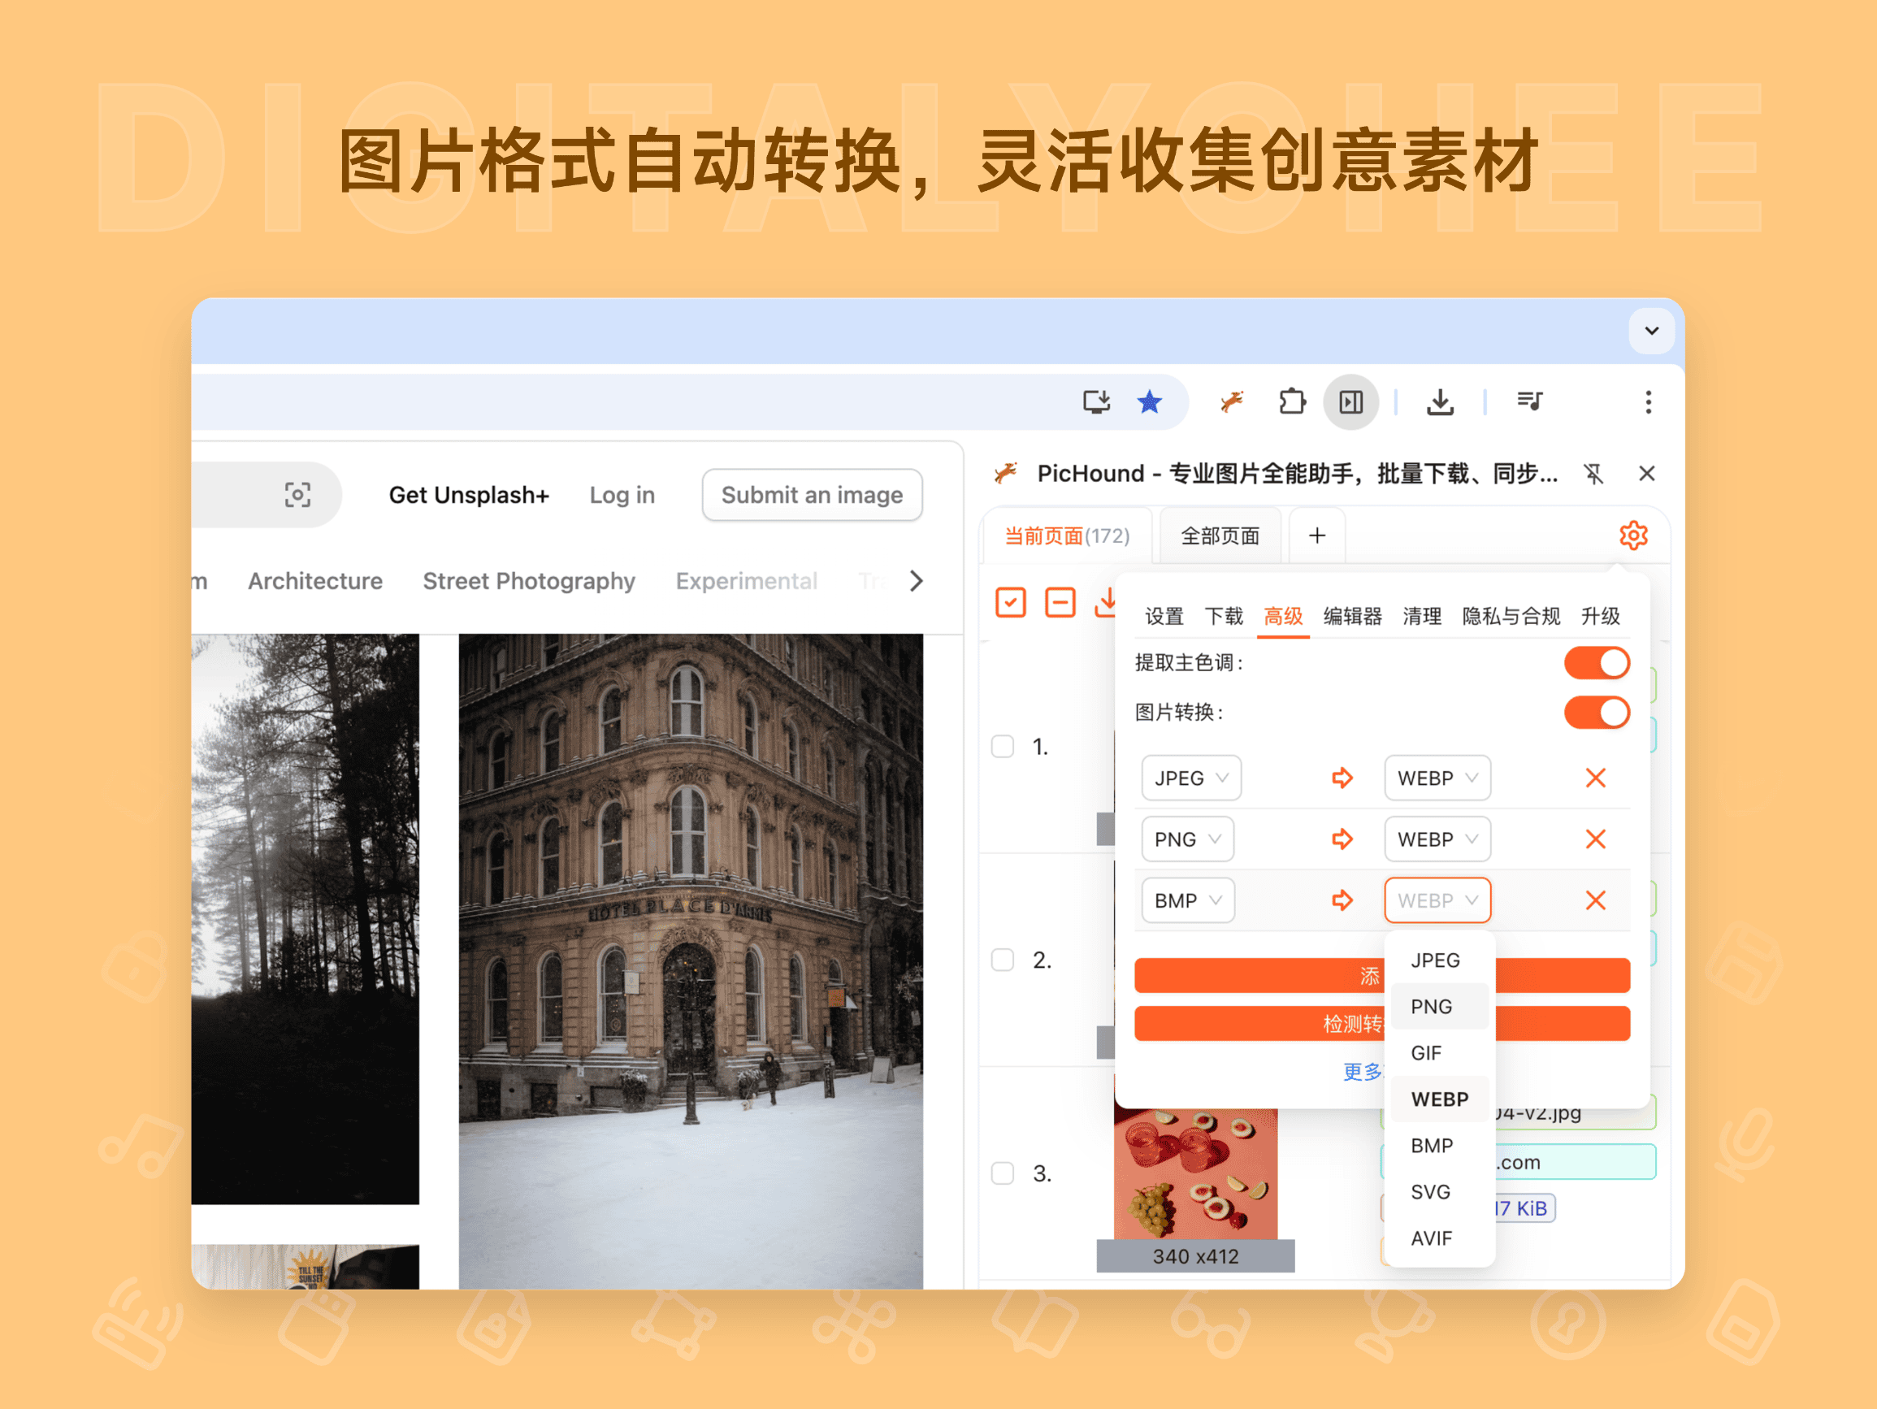Open the browser Extensions puzzle icon
Viewport: 1877px width, 1409px height.
click(x=1290, y=402)
